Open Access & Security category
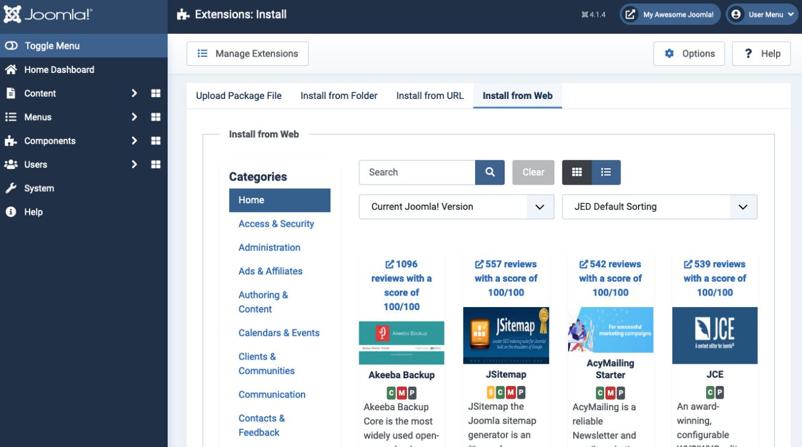 pyautogui.click(x=276, y=224)
